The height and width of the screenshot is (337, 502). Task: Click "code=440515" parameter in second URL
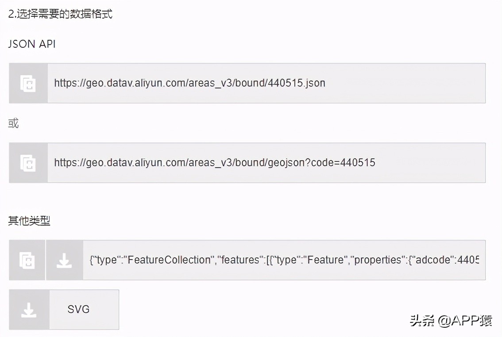tap(343, 163)
